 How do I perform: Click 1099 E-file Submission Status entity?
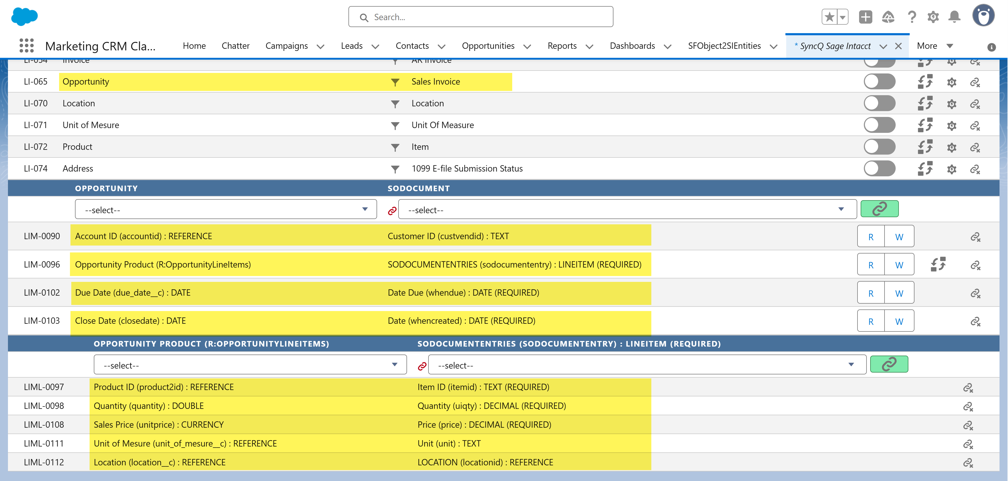point(467,168)
